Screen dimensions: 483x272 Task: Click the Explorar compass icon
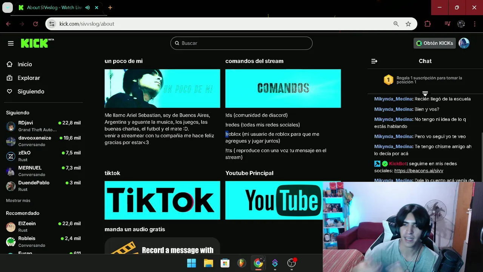(x=10, y=78)
